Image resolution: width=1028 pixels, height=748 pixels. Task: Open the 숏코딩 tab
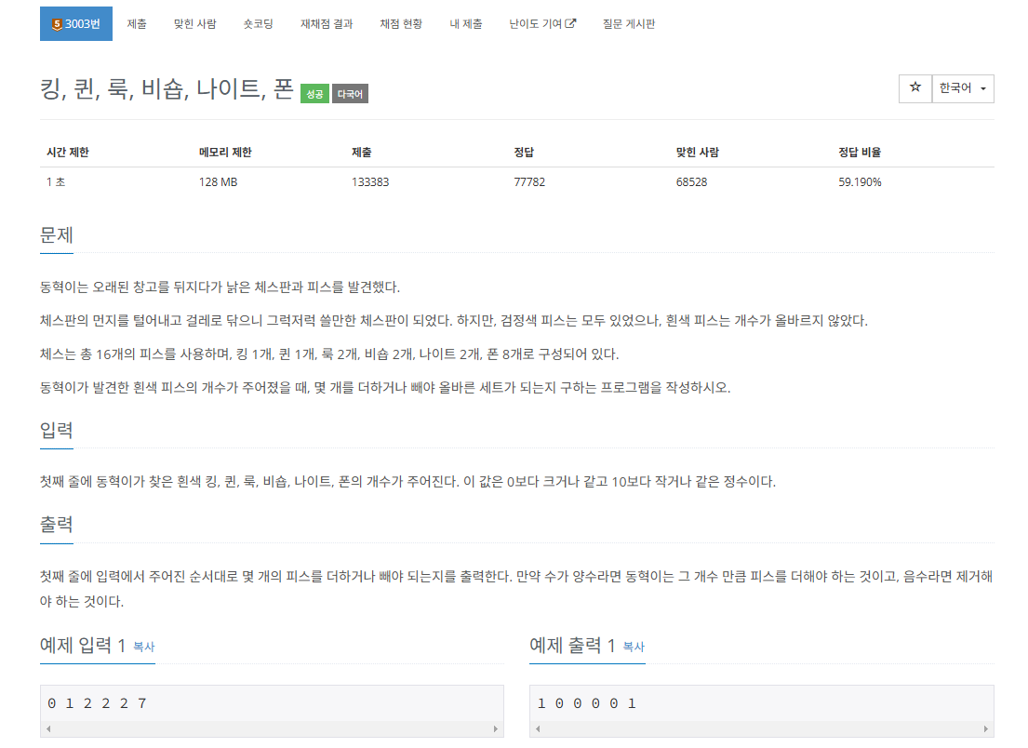pos(258,23)
